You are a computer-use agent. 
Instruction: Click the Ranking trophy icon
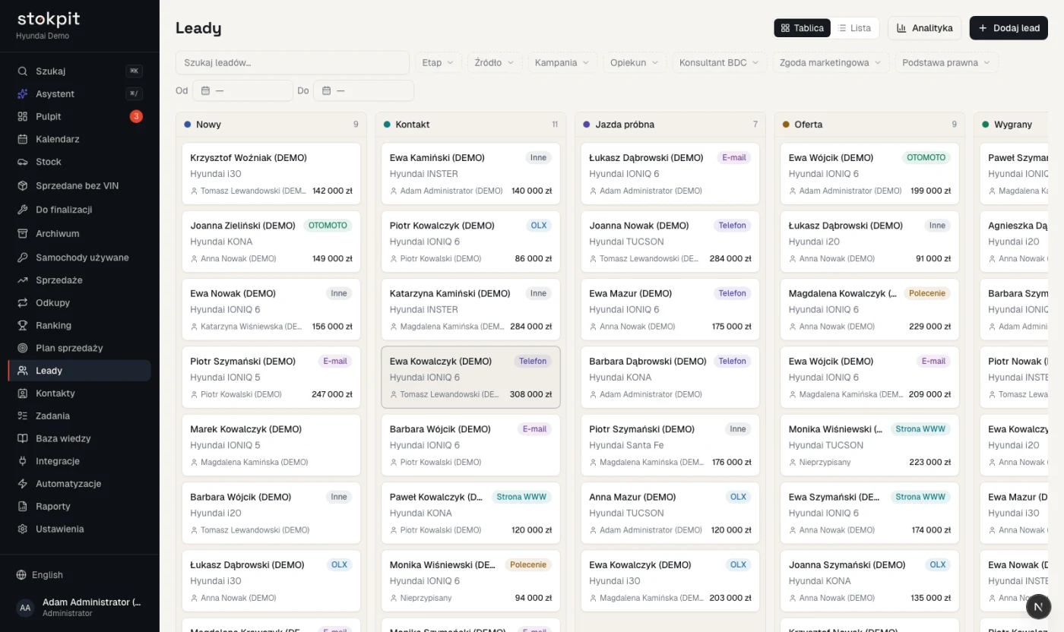point(22,326)
